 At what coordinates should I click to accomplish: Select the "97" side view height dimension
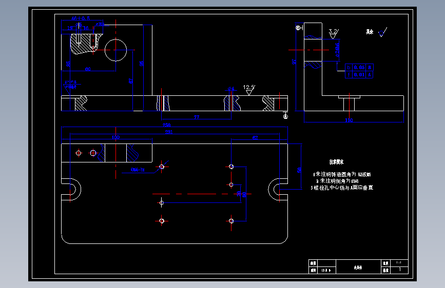pos(294,61)
